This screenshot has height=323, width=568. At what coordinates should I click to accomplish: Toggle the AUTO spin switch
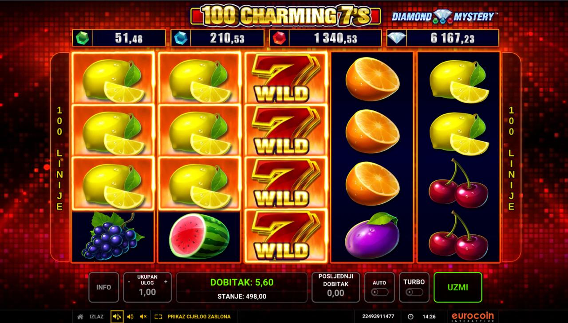click(379, 292)
